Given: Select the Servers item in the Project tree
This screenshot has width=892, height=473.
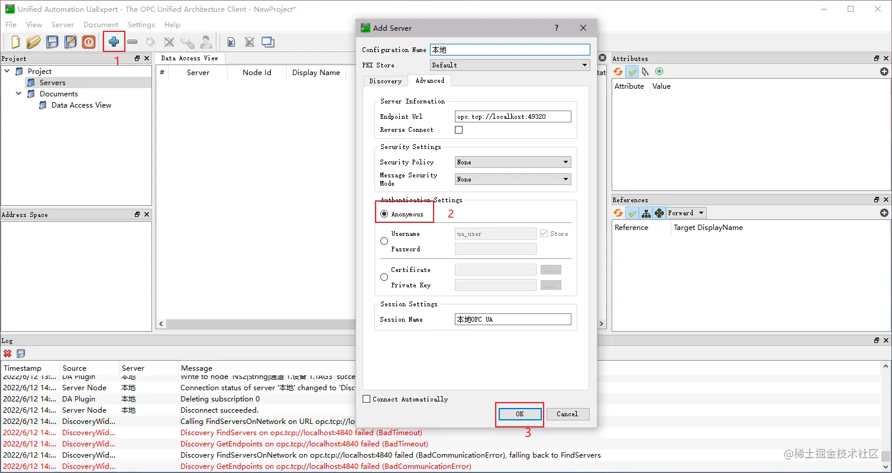Looking at the screenshot, I should [53, 83].
